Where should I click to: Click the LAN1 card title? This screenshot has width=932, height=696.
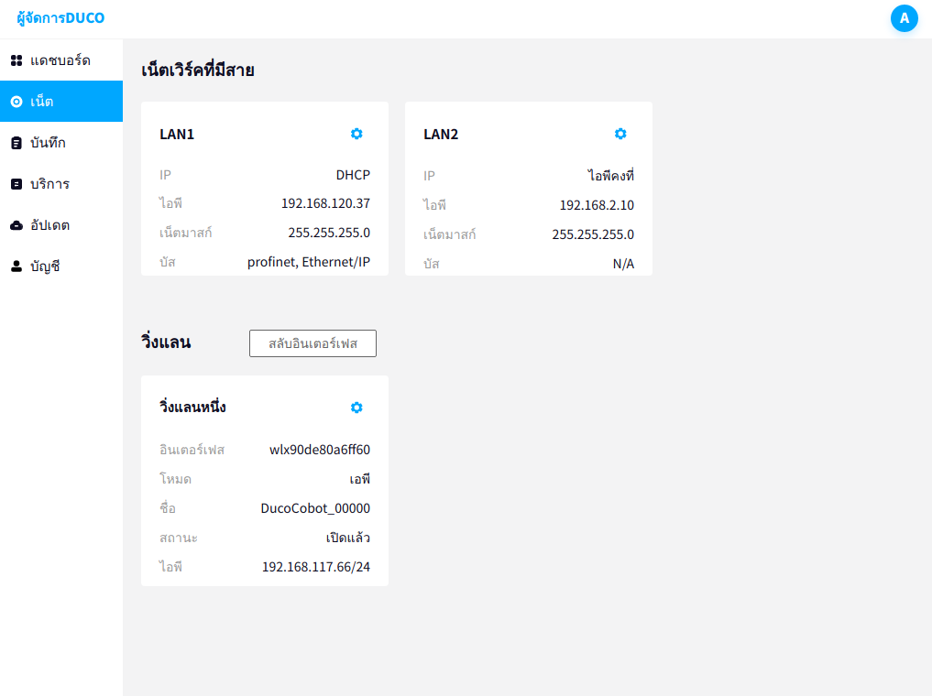177,135
